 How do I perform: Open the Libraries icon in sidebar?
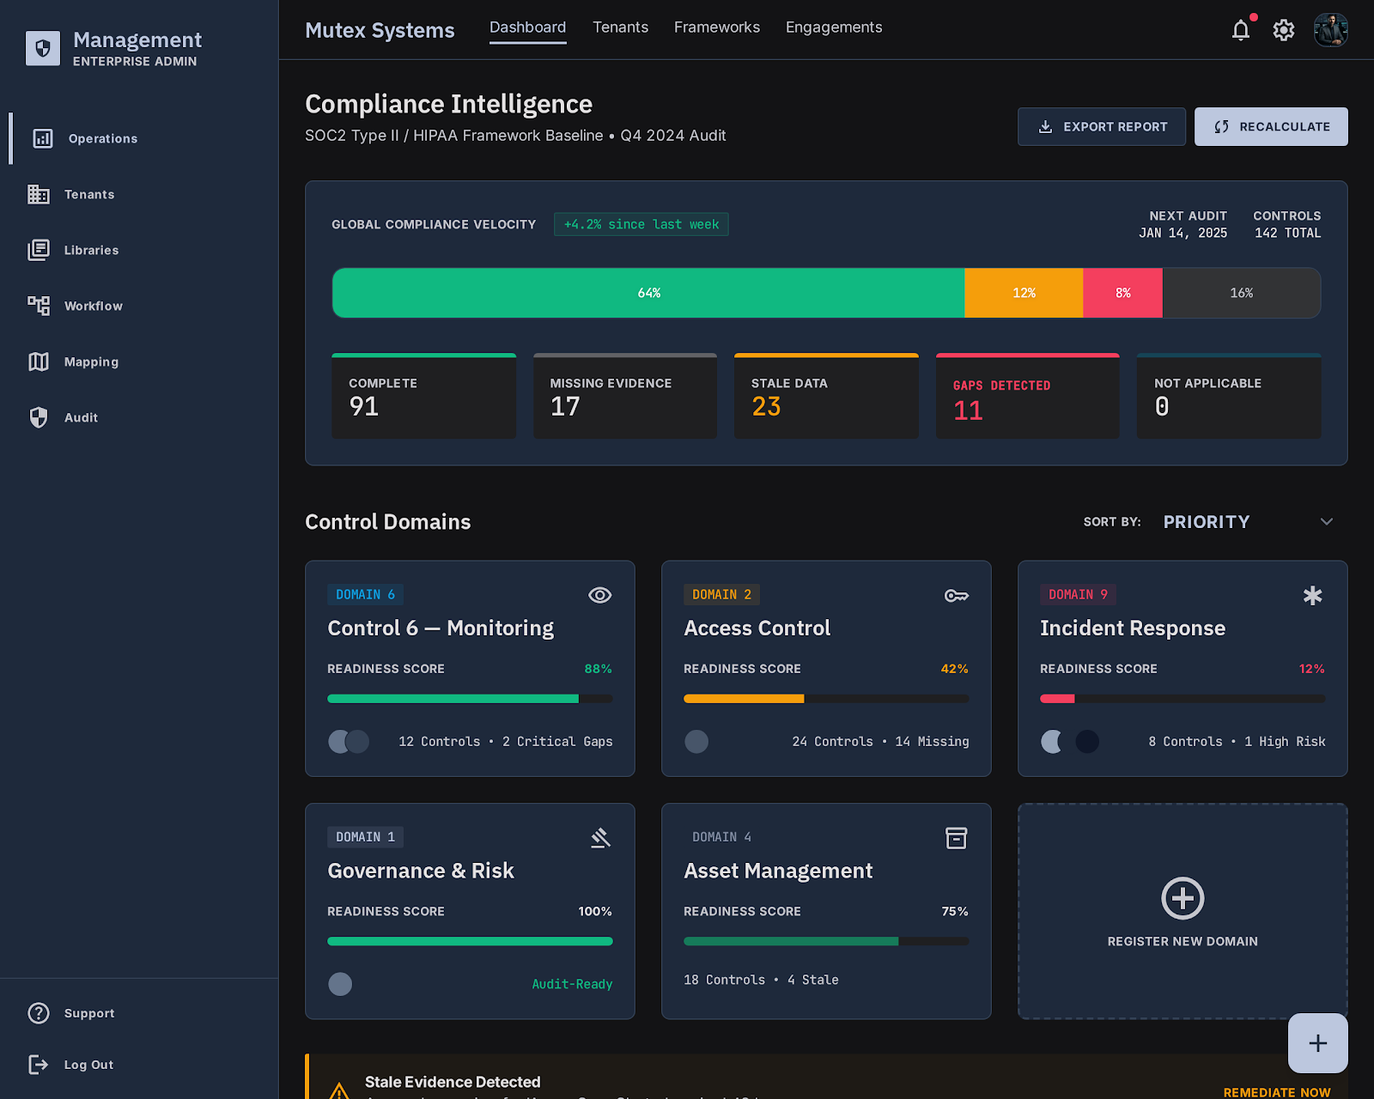(39, 250)
